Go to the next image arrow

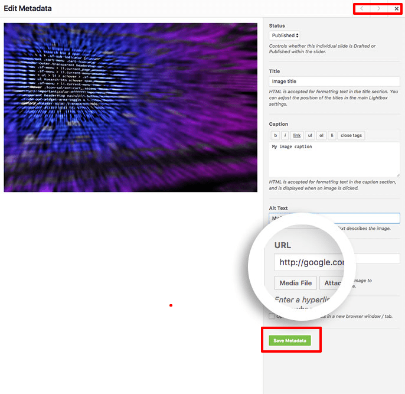point(379,9)
